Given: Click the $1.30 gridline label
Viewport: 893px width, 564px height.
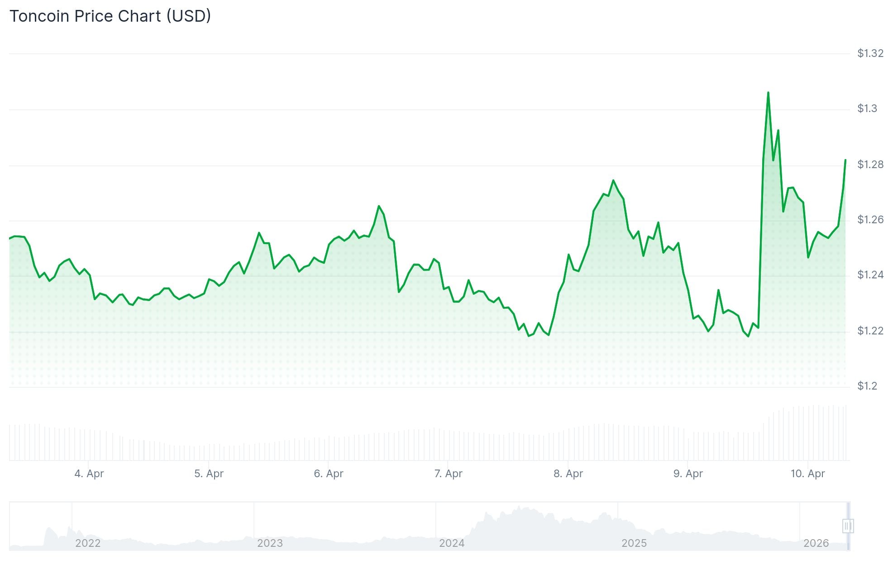Looking at the screenshot, I should (x=867, y=109).
